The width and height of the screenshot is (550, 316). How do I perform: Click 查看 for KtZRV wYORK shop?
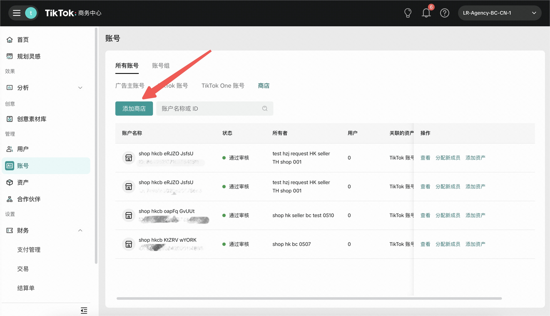pyautogui.click(x=425, y=244)
